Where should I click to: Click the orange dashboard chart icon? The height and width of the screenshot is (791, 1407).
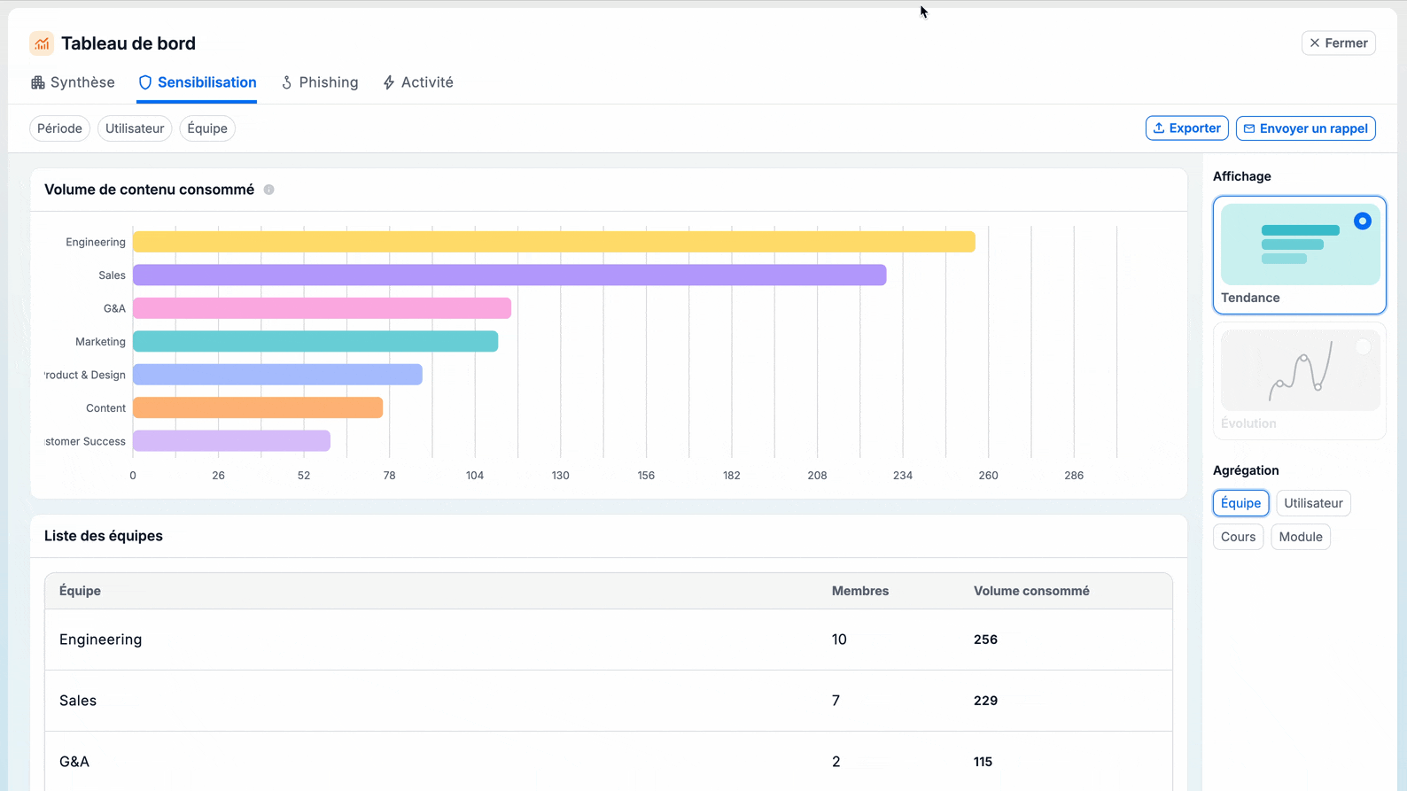click(42, 43)
